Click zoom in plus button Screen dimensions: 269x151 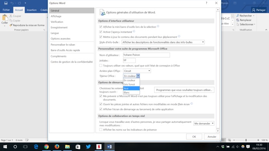258,140
